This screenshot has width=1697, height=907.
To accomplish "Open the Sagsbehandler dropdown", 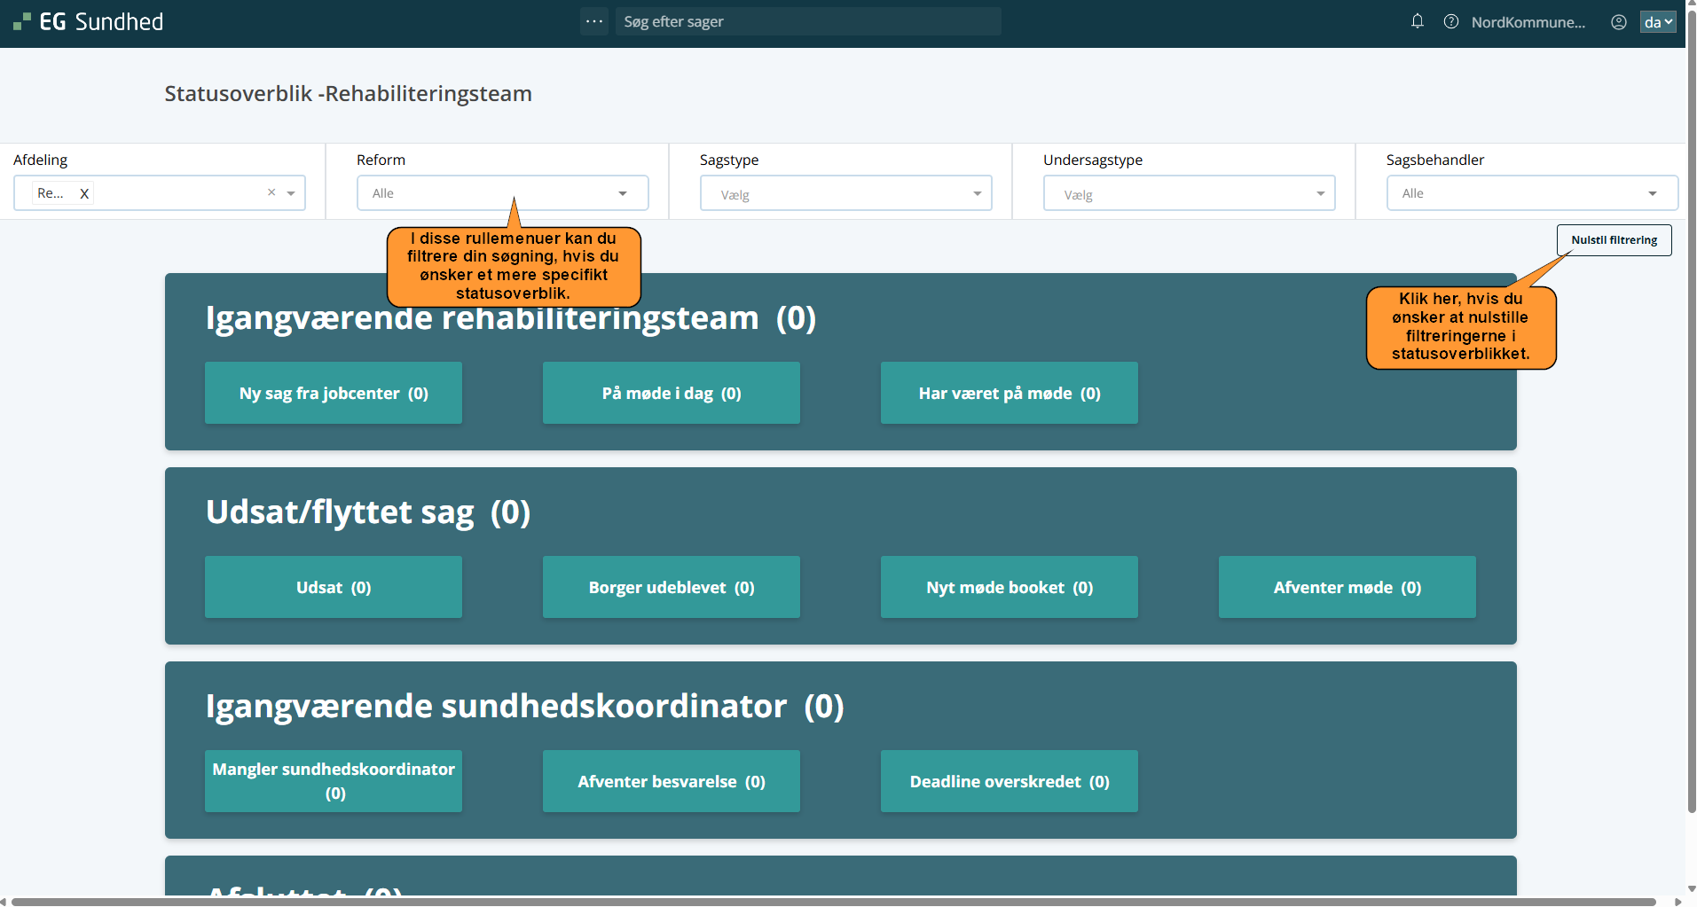I will tap(1531, 193).
